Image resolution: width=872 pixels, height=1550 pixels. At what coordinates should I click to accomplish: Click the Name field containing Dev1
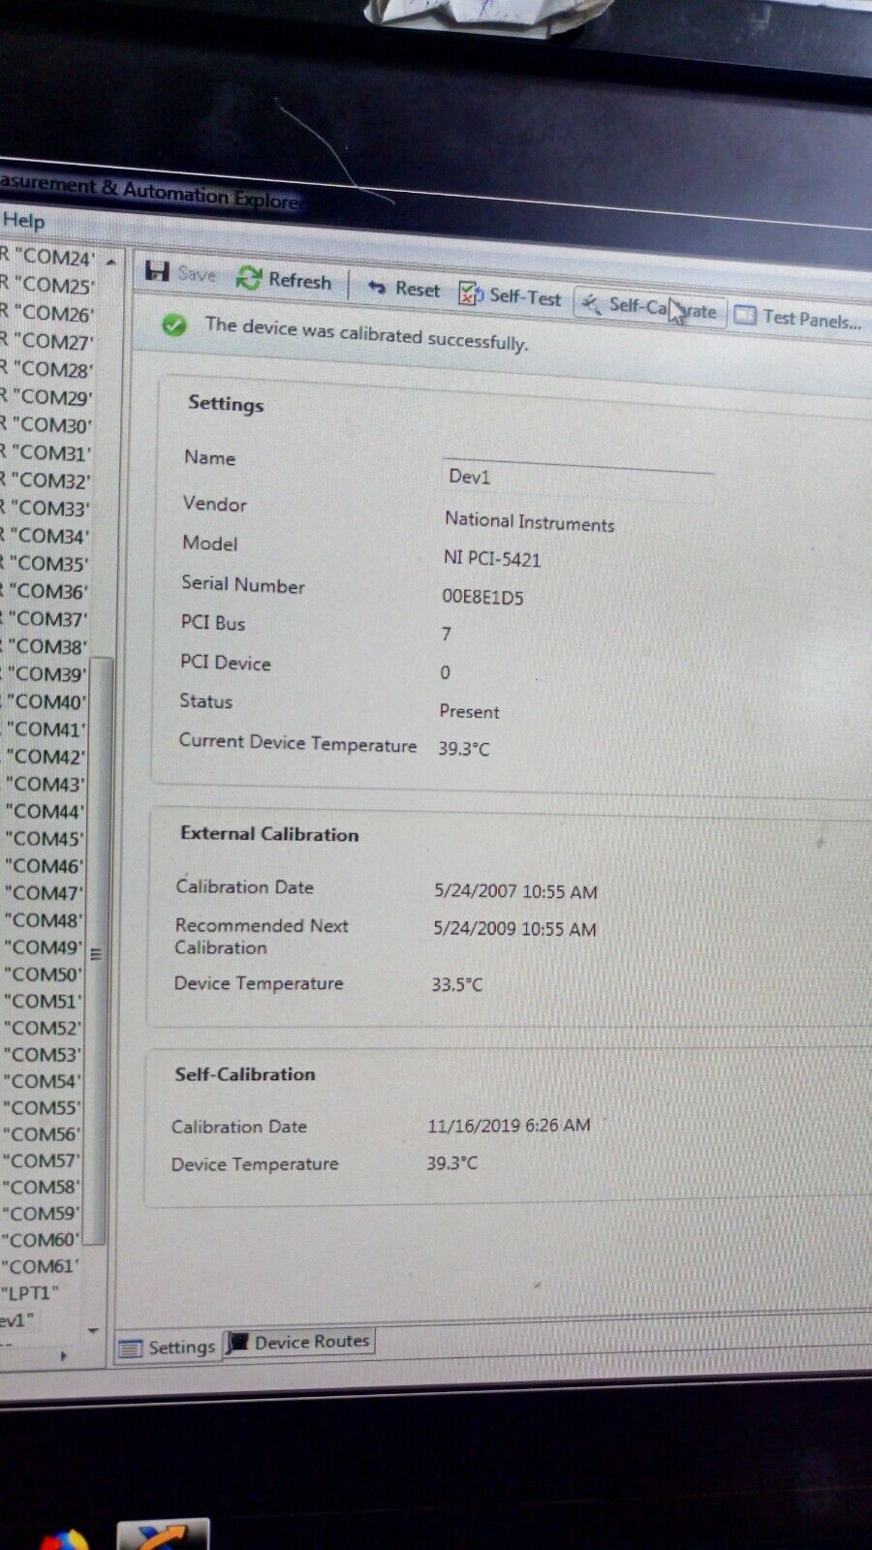(576, 478)
